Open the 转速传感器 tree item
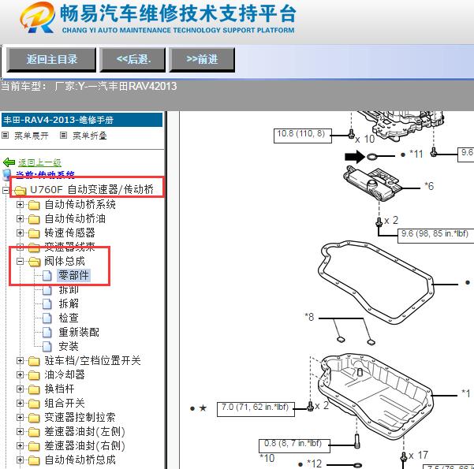The width and height of the screenshot is (474, 469). click(x=70, y=233)
